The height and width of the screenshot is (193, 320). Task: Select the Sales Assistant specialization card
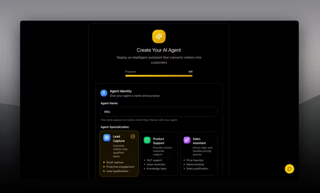pos(199,154)
